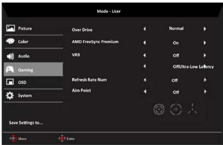Click right arrow for Over Drive
Image resolution: width=223 pixels, height=145 pixels.
coord(205,29)
